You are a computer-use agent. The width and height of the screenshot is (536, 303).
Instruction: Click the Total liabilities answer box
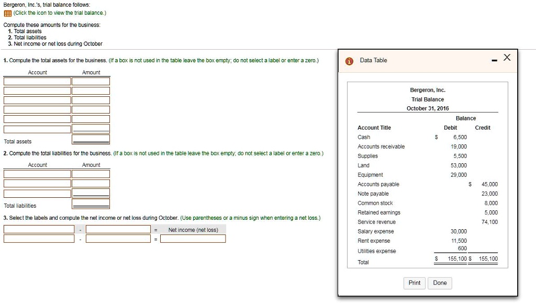(90, 204)
